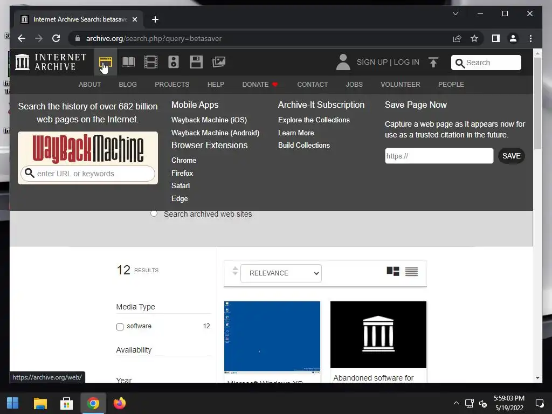Select Search archived web sites radio
Viewport: 552px width, 414px height.
[154, 213]
